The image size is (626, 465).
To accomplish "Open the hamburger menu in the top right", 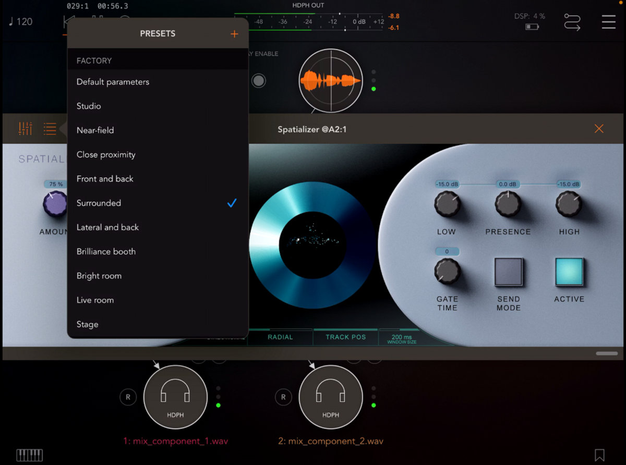I will pos(608,22).
